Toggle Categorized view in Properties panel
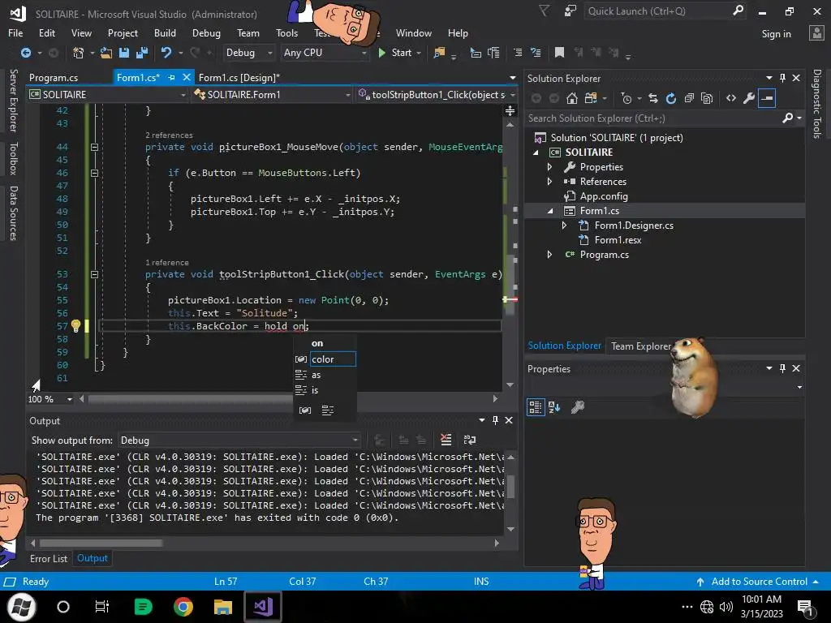The width and height of the screenshot is (831, 623). pos(536,407)
